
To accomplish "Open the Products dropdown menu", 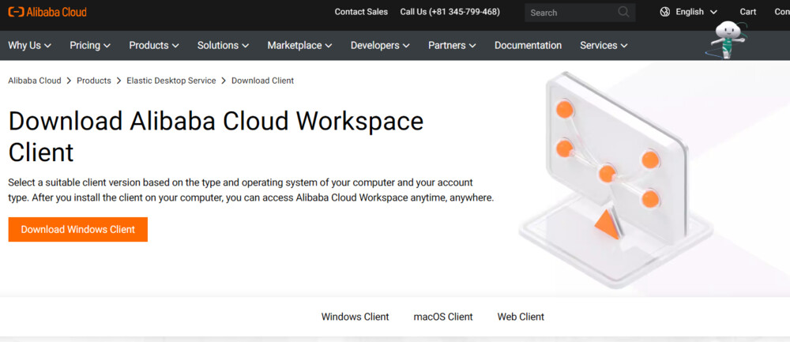I will click(154, 46).
